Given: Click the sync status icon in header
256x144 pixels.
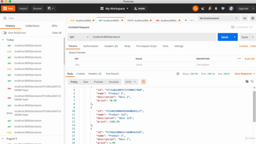Looking at the screenshot, I should (x=195, y=8).
